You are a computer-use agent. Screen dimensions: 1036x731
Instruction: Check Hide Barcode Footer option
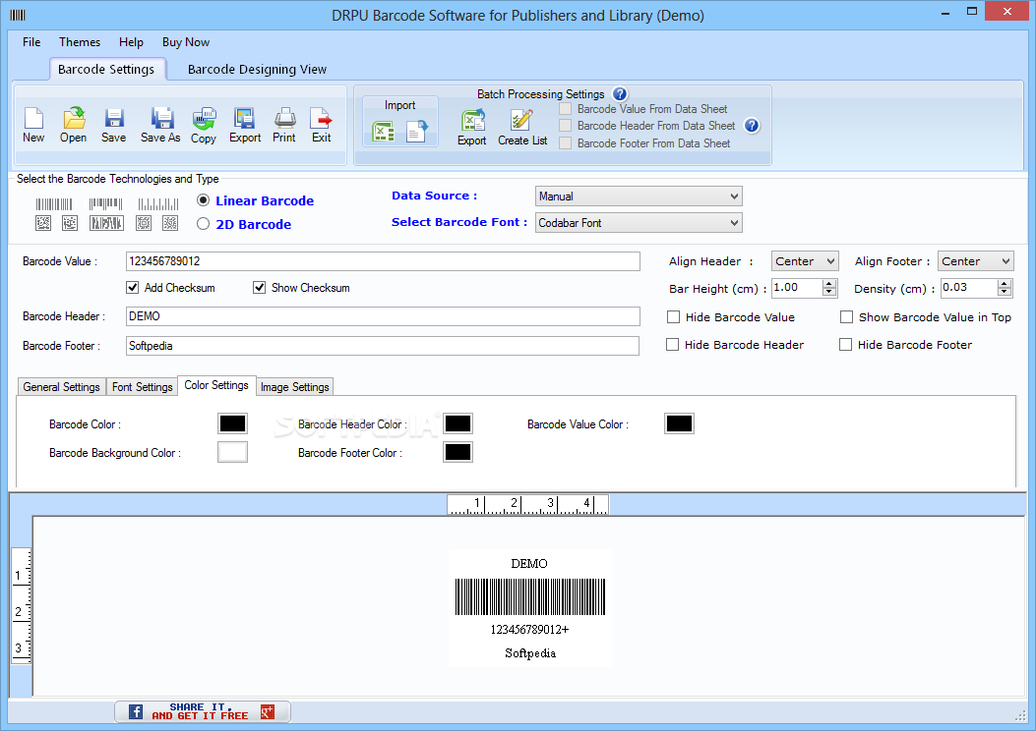pyautogui.click(x=846, y=345)
